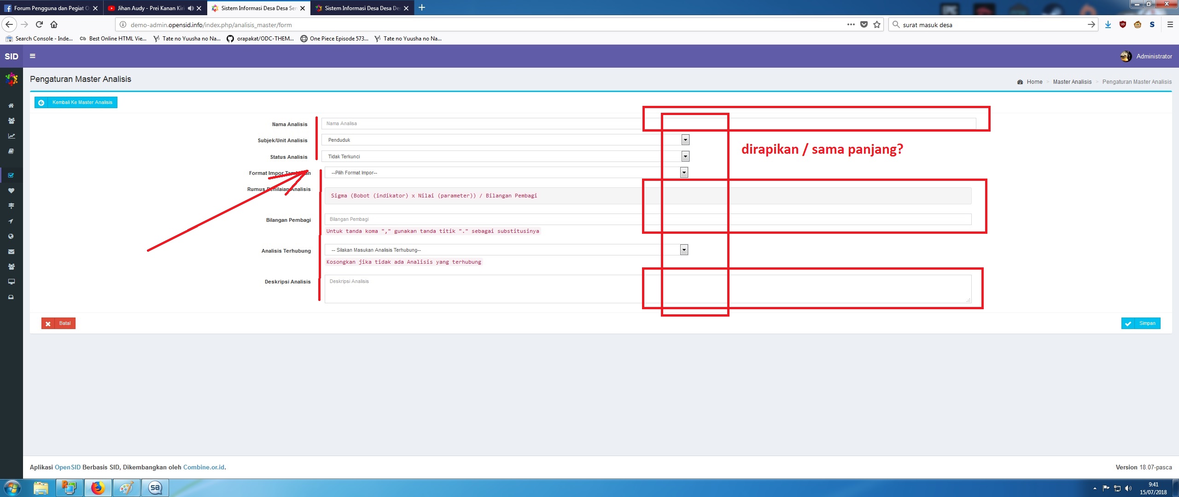Mute the Jihan Audy tab audio
Image resolution: width=1179 pixels, height=497 pixels.
point(191,8)
